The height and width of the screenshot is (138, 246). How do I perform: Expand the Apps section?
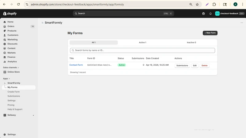click(x=6, y=79)
